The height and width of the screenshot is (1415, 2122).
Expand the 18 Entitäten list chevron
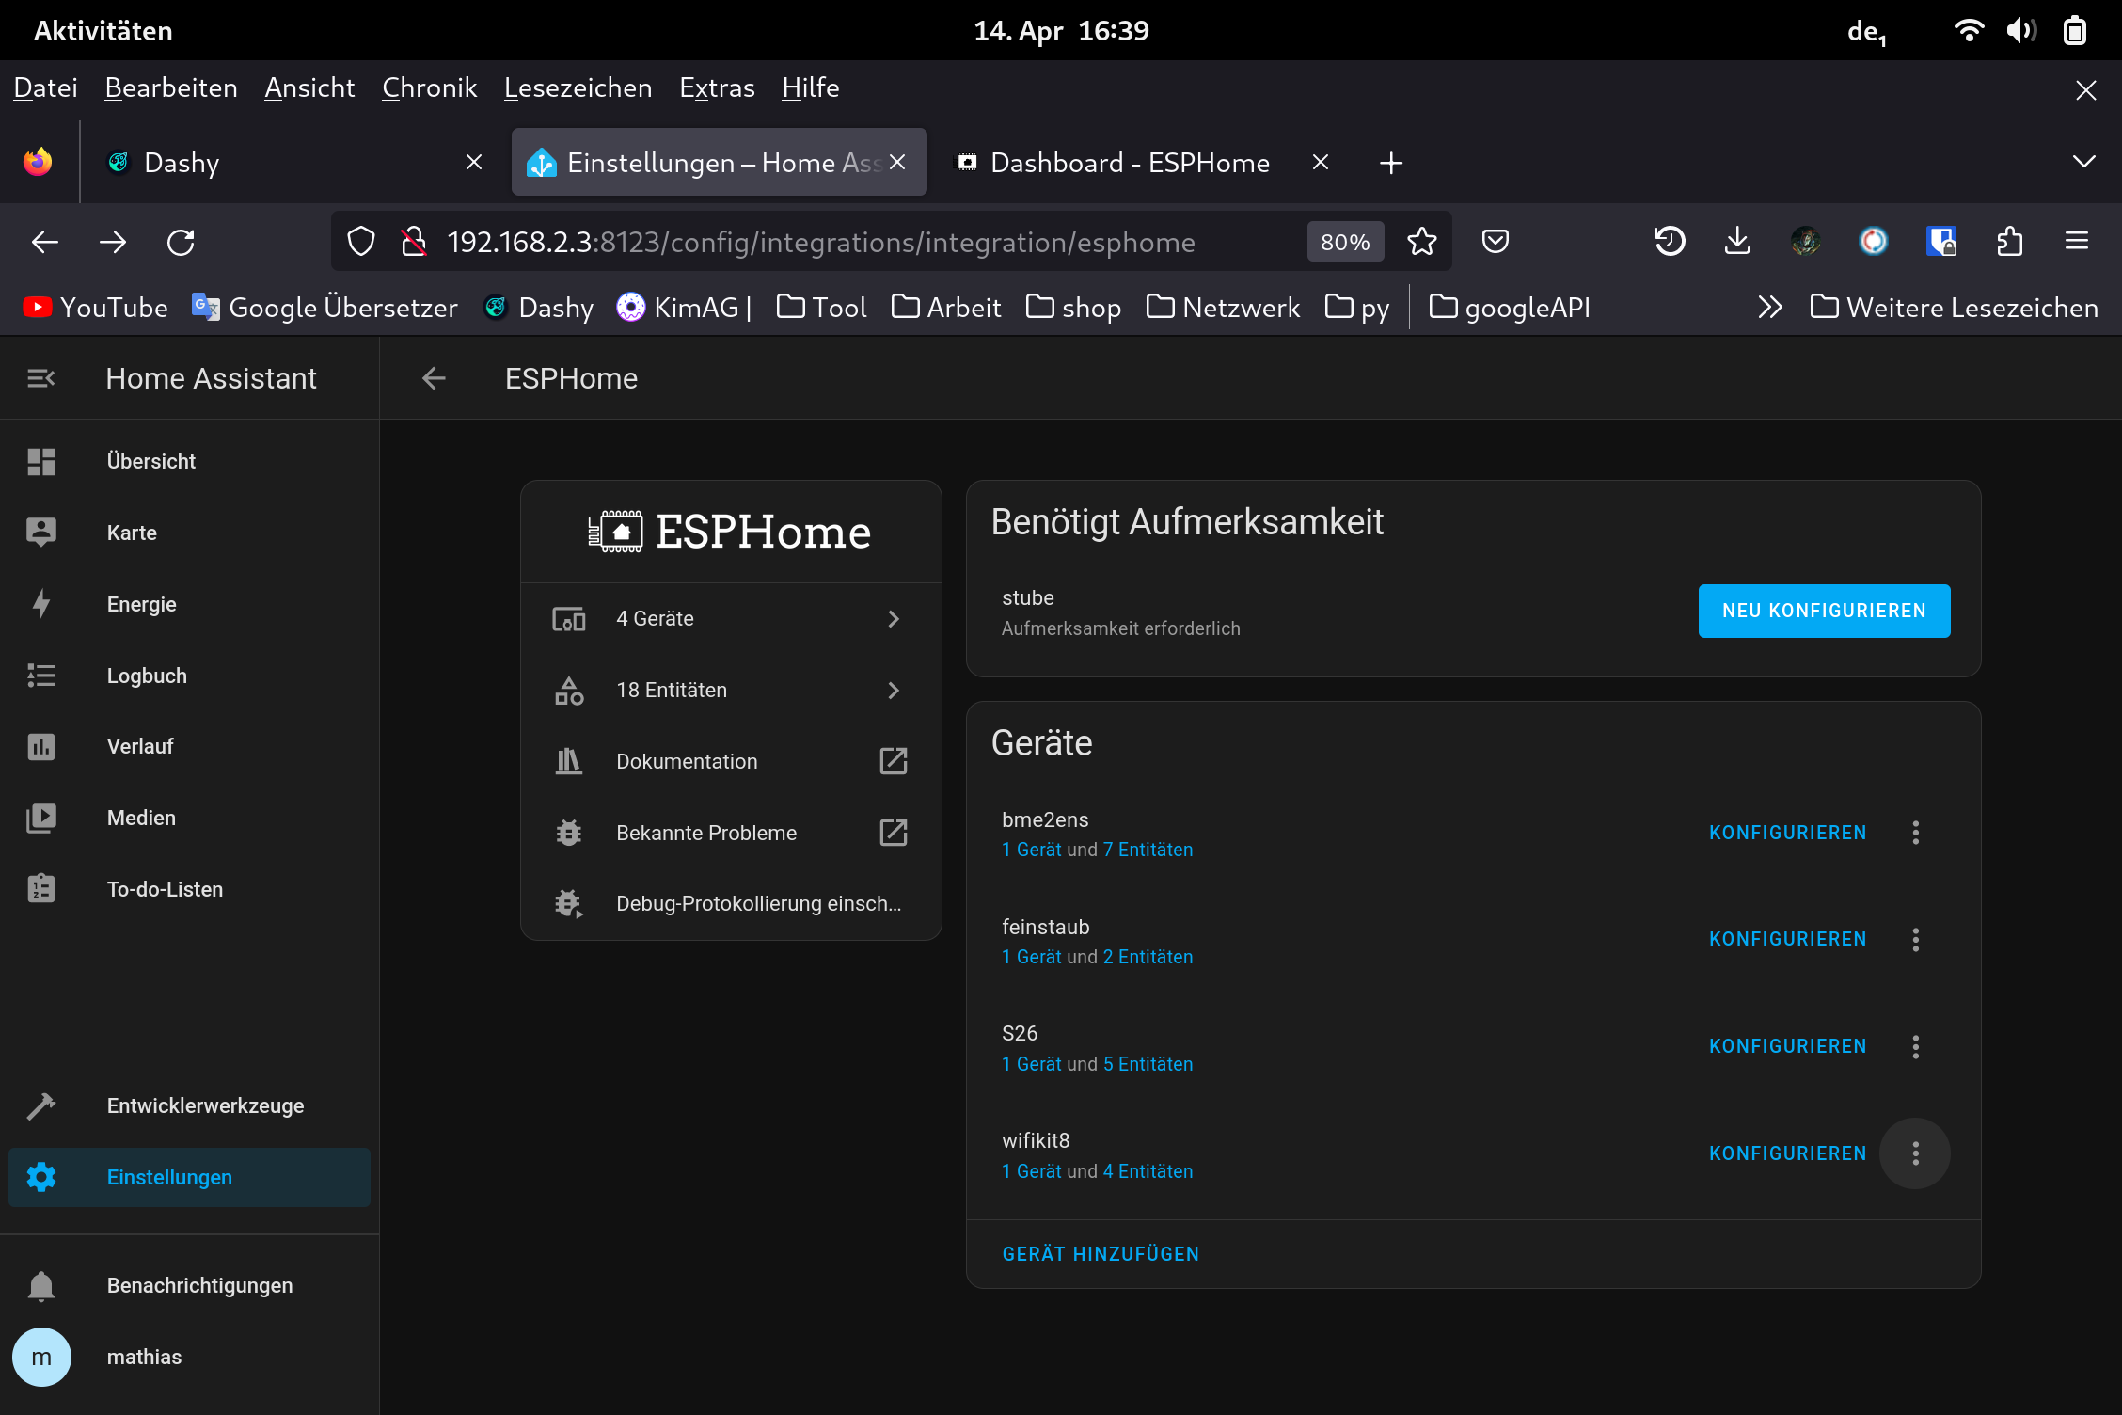click(893, 691)
